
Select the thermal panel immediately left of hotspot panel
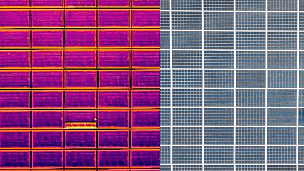click(x=47, y=119)
